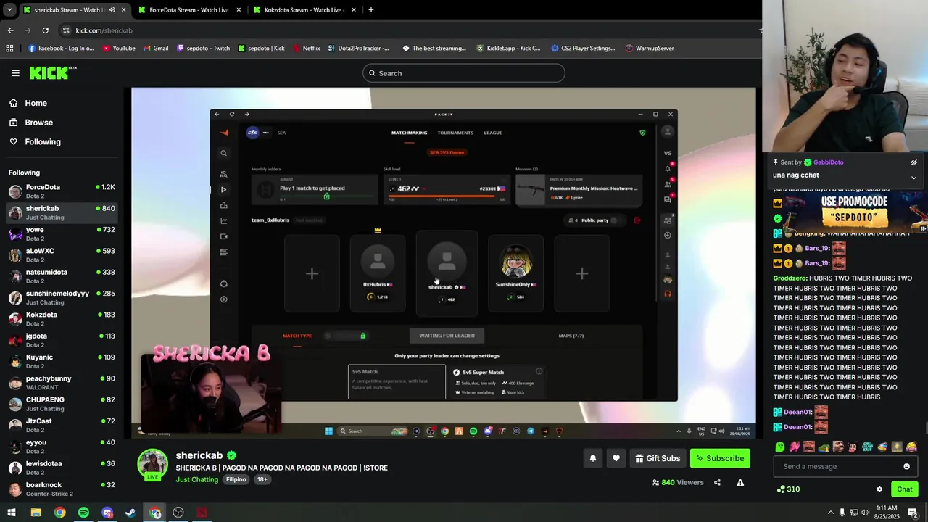Mute the sherickab Stream tab audio
This screenshot has width=928, height=522.
(112, 10)
